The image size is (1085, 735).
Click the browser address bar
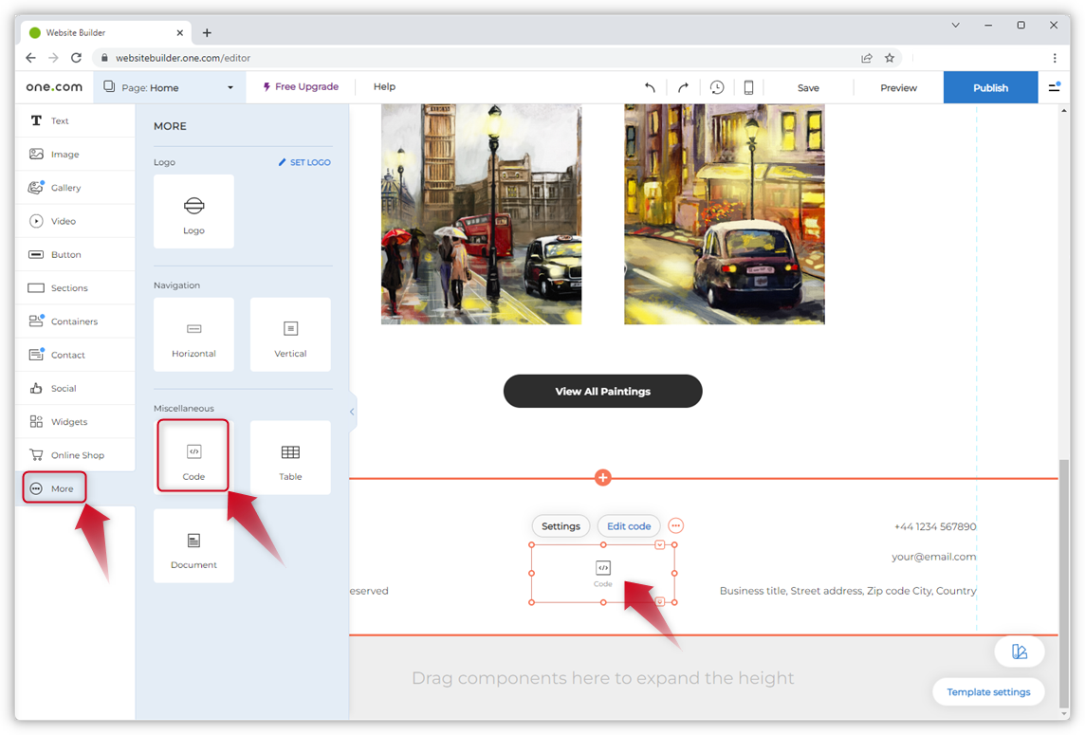[x=485, y=58]
